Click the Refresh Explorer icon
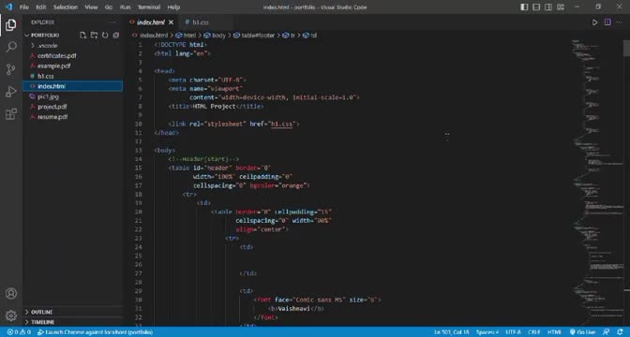Viewport: 630px width, 337px height. click(x=105, y=35)
